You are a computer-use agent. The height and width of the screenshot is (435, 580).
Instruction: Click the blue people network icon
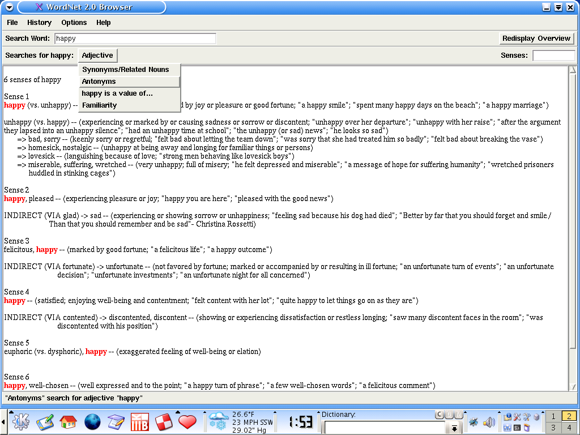click(x=507, y=428)
